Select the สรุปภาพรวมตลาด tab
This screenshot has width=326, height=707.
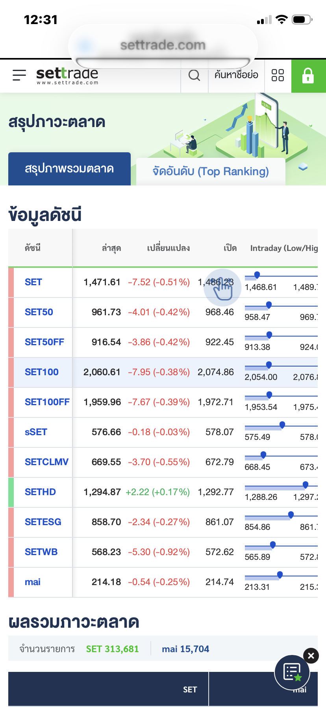click(69, 169)
